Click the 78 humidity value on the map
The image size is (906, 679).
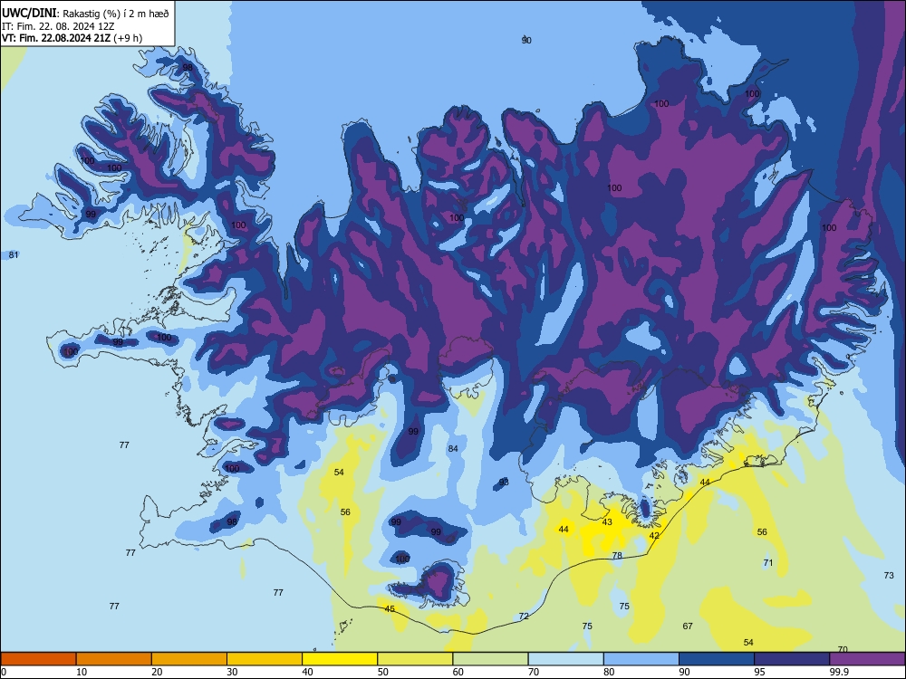617,556
